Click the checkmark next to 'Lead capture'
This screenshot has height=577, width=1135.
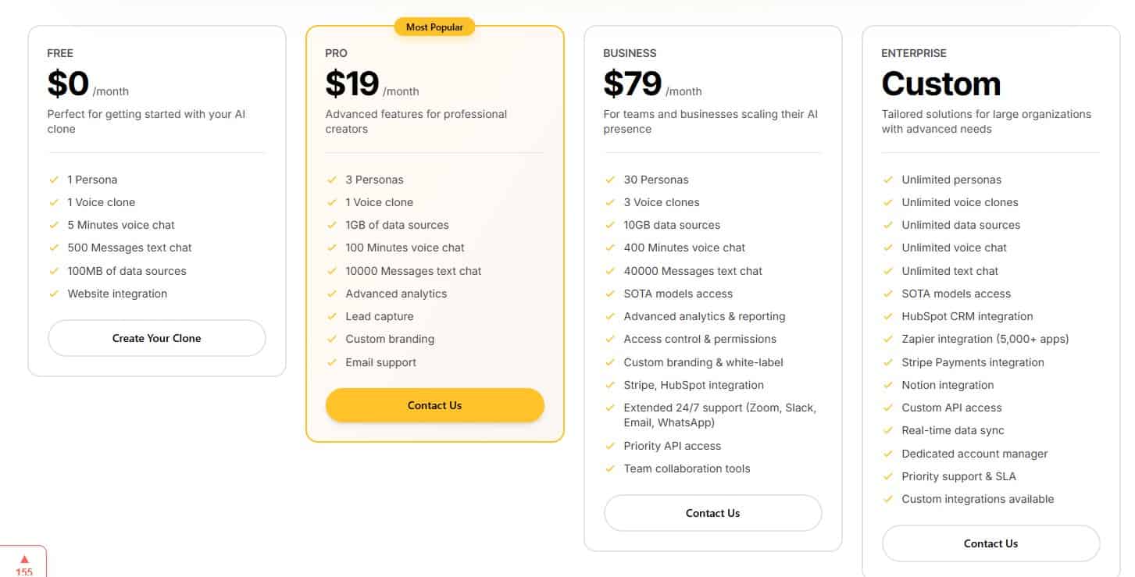(x=332, y=316)
